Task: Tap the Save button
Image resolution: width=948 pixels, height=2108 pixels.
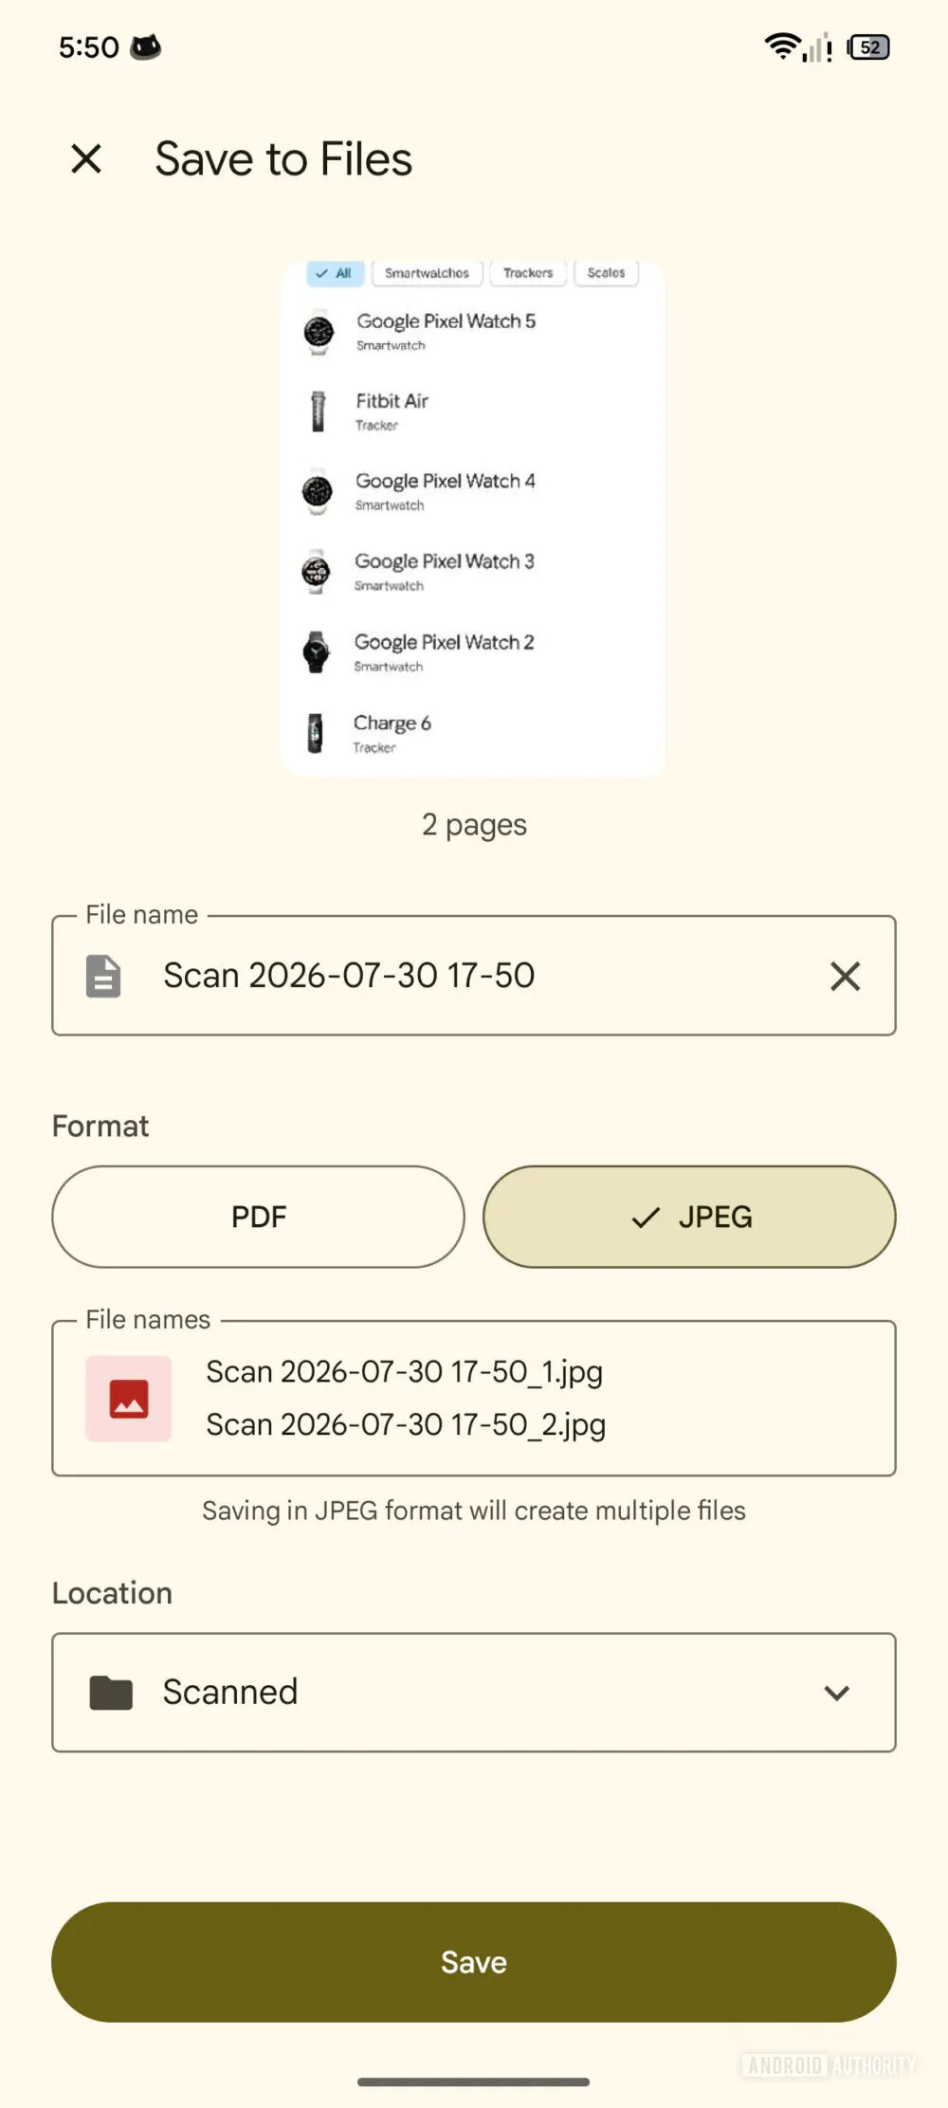Action: (474, 1962)
